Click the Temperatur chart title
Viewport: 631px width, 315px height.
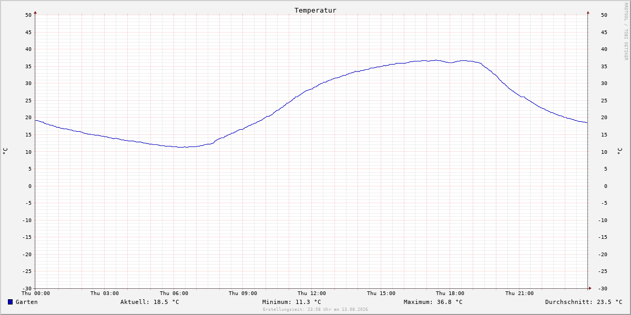click(315, 10)
